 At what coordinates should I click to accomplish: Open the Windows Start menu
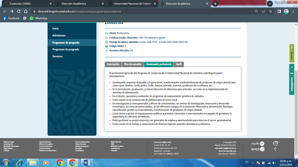point(6,162)
